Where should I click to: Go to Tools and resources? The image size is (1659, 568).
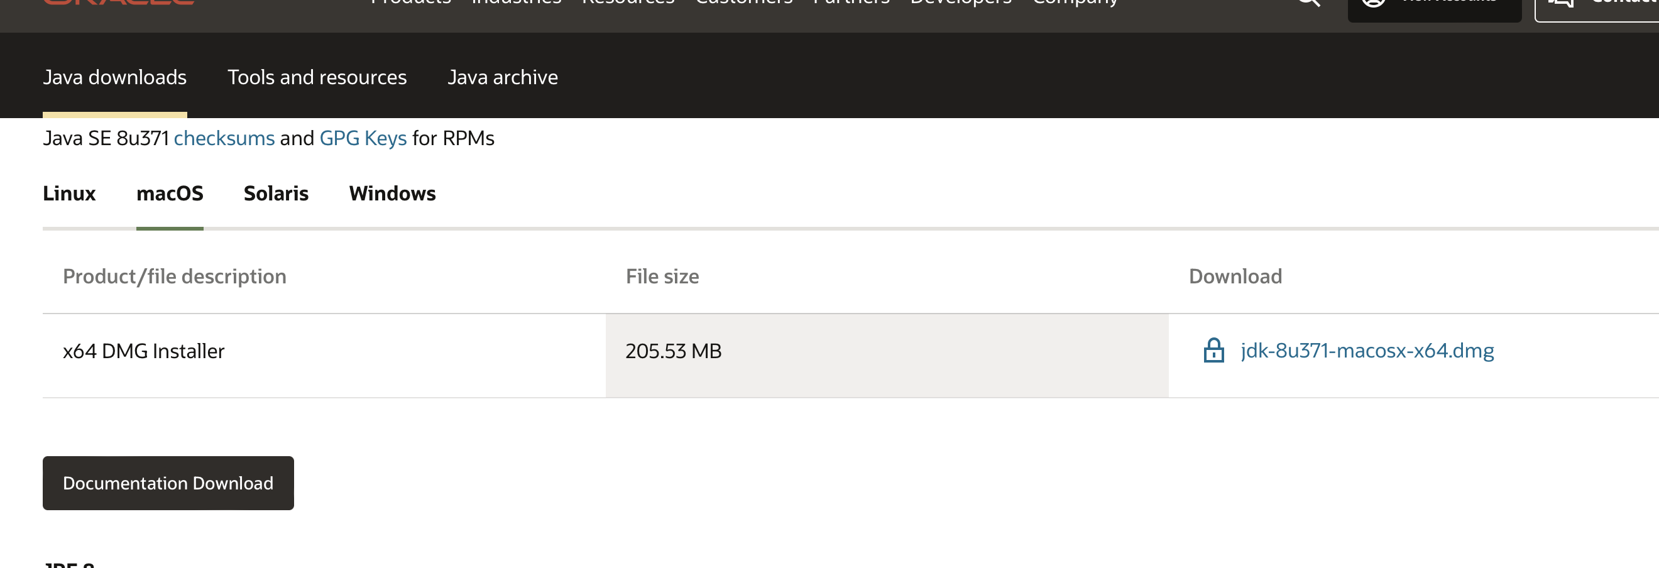[317, 77]
